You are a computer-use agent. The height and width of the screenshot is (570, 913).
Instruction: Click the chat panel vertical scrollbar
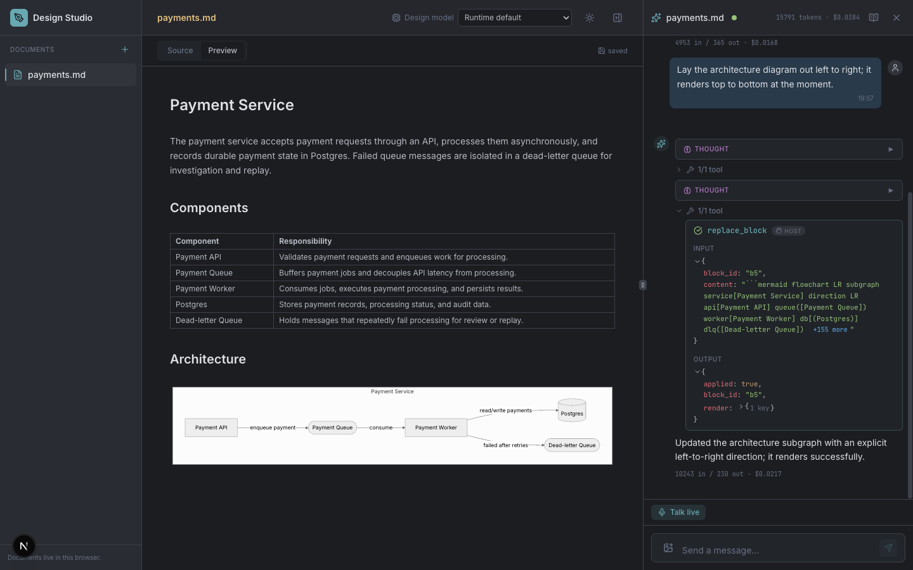(x=910, y=345)
